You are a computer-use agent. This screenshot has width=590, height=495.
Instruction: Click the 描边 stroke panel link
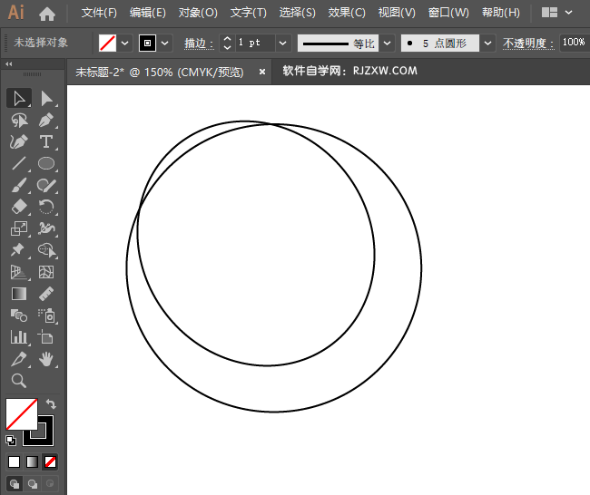click(198, 43)
